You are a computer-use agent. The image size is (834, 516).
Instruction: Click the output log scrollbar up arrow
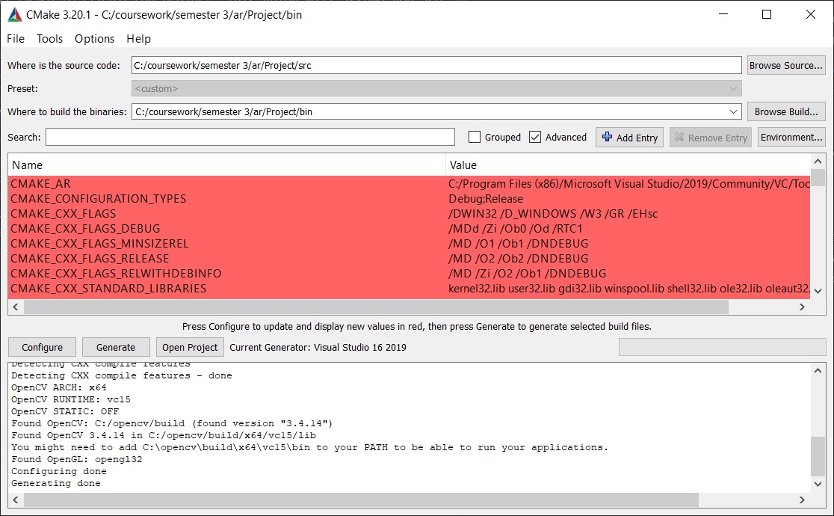[818, 371]
